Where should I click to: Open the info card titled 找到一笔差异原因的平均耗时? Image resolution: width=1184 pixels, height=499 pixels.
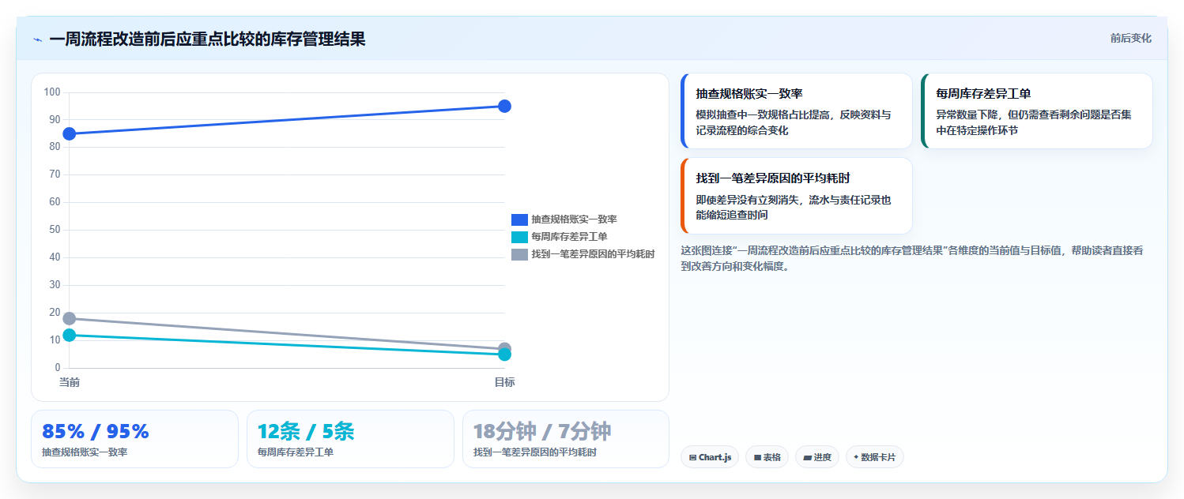tap(797, 196)
